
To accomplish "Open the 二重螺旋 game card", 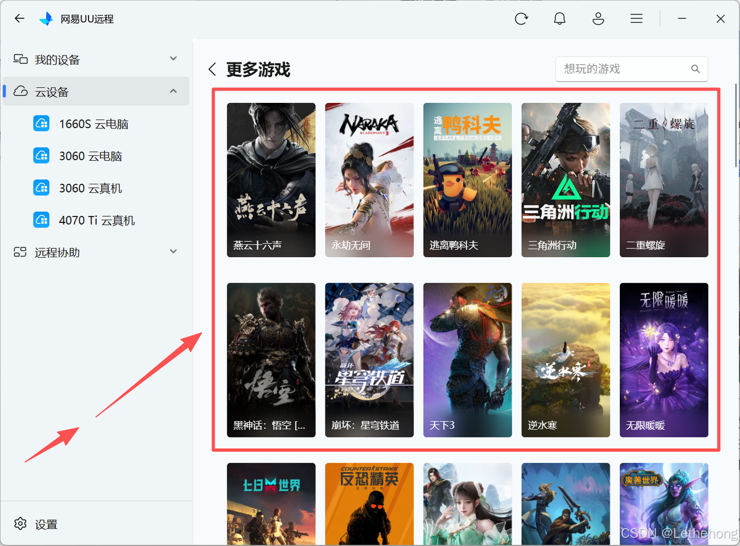I will click(664, 180).
